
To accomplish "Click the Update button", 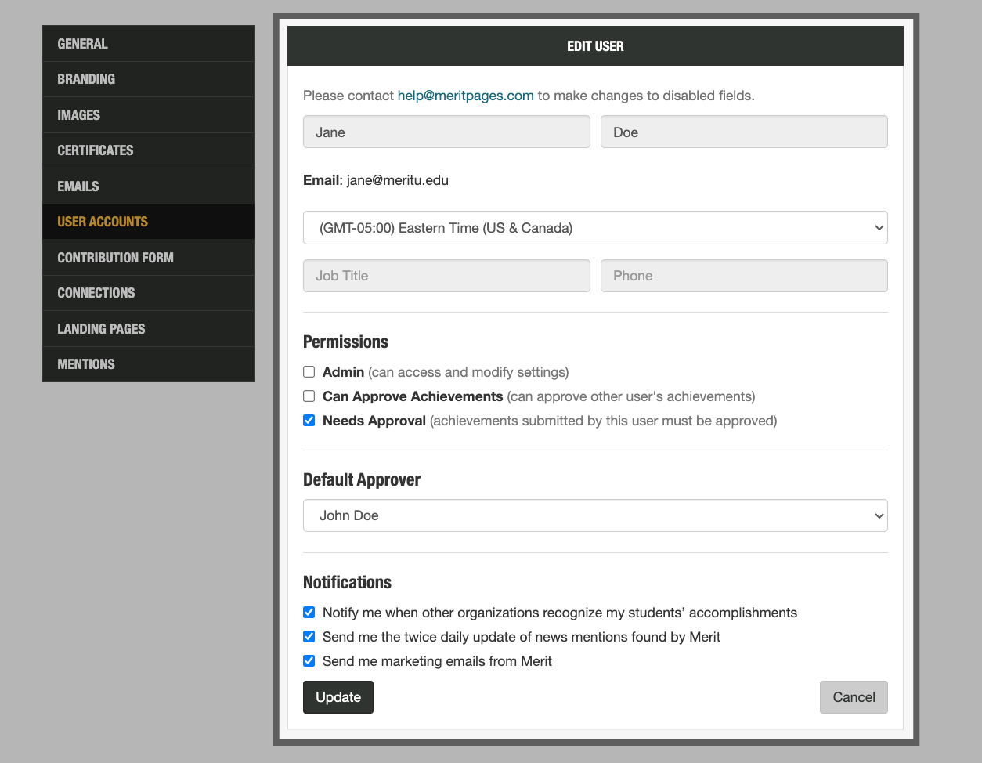I will [x=338, y=697].
